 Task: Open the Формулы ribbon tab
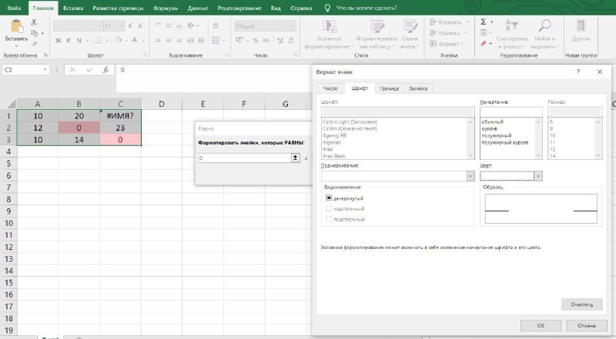pos(166,8)
